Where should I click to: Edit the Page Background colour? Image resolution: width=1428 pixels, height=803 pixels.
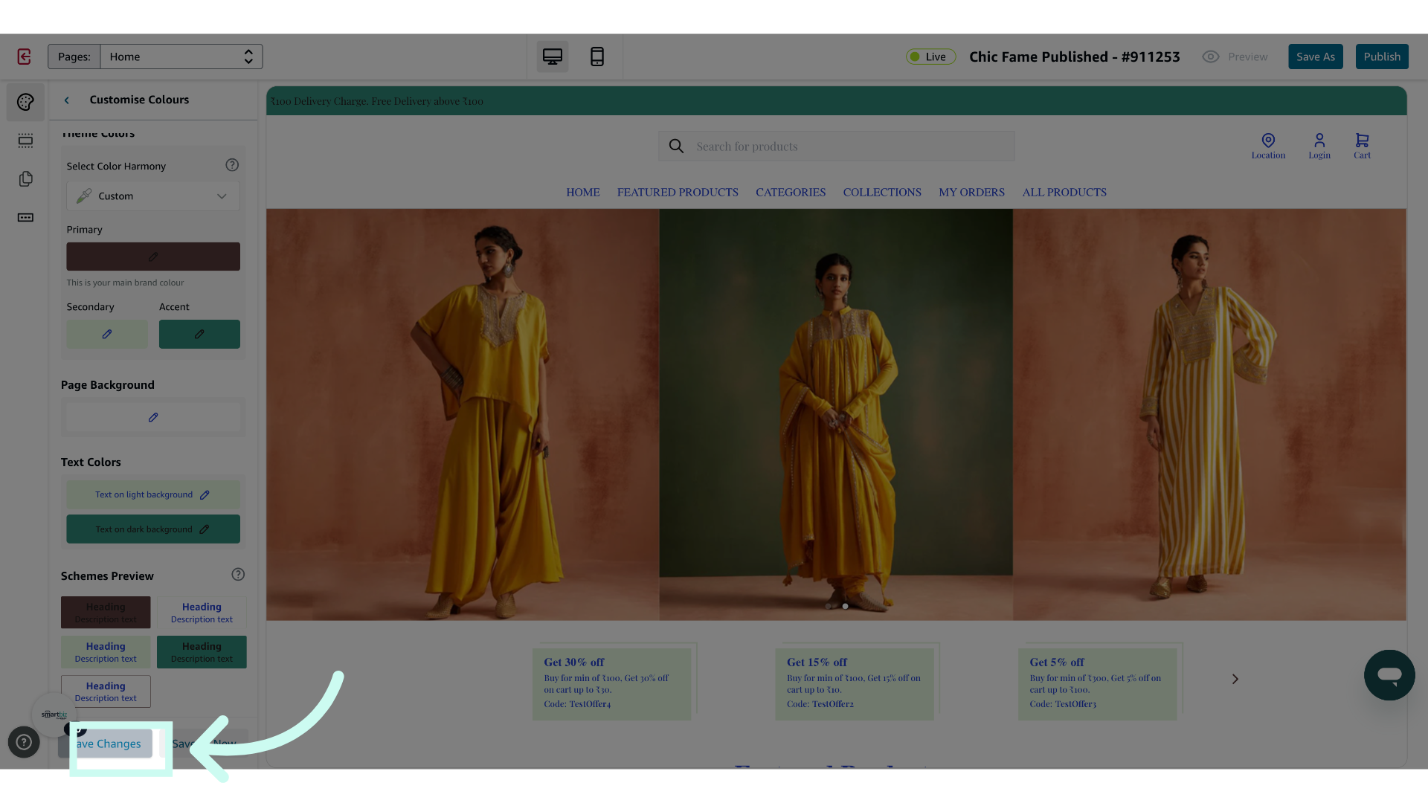(153, 418)
